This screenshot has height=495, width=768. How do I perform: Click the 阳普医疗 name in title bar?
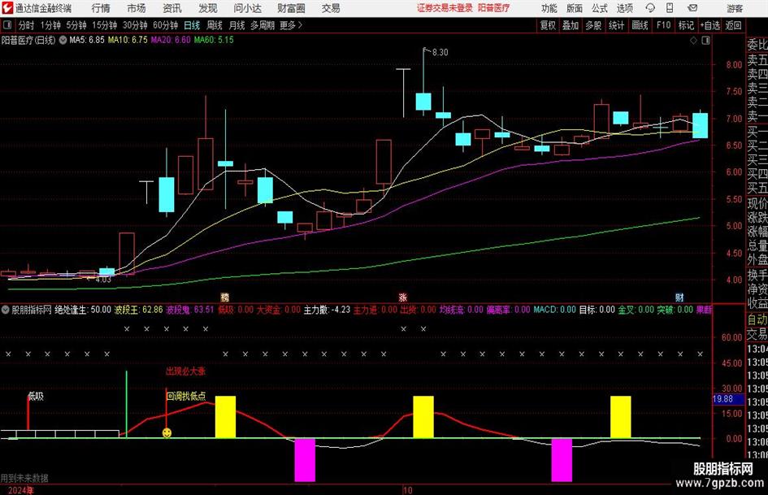pos(494,8)
